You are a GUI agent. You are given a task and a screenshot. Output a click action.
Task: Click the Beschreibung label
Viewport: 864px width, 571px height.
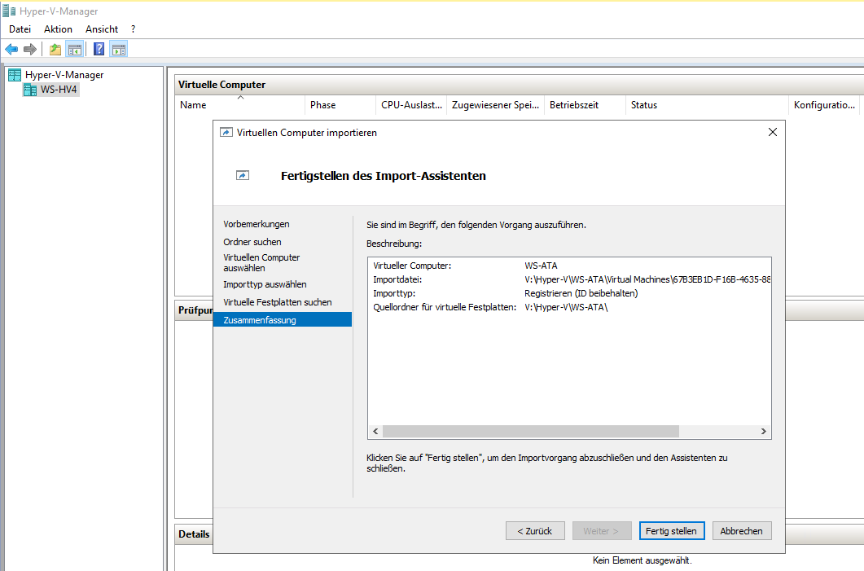394,243
